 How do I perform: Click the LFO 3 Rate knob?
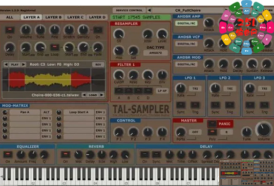250,88
